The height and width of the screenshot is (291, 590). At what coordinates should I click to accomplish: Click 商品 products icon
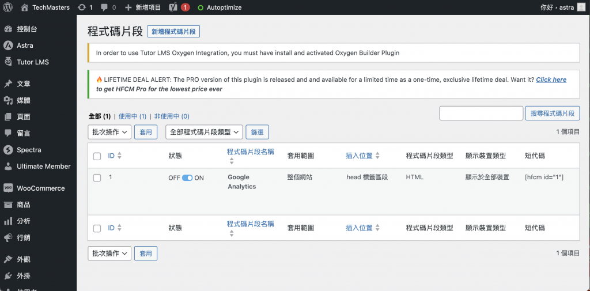point(8,205)
